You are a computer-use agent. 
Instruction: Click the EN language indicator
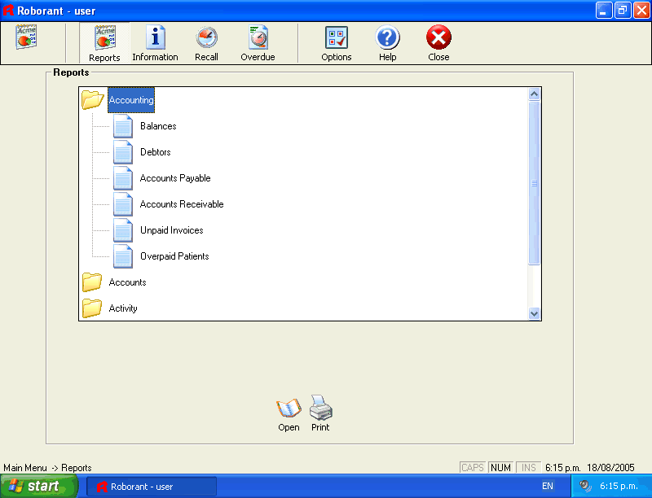point(548,486)
